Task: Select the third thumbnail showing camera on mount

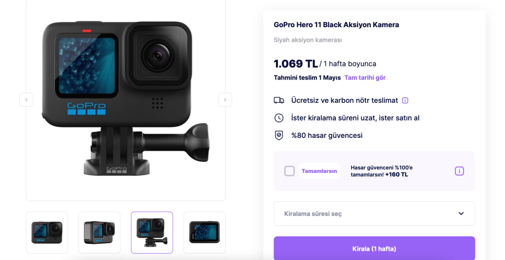Action: [152, 232]
